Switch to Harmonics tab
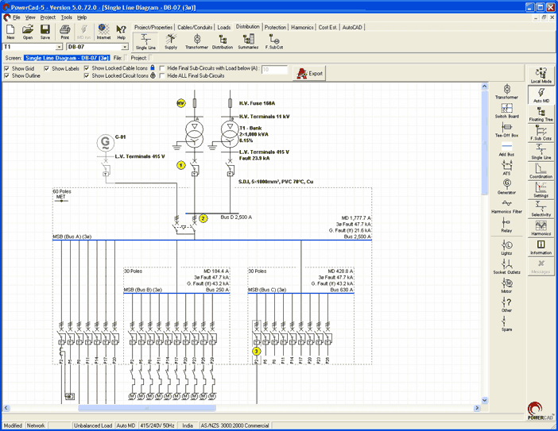Image resolution: width=558 pixels, height=431 pixels. coord(302,27)
